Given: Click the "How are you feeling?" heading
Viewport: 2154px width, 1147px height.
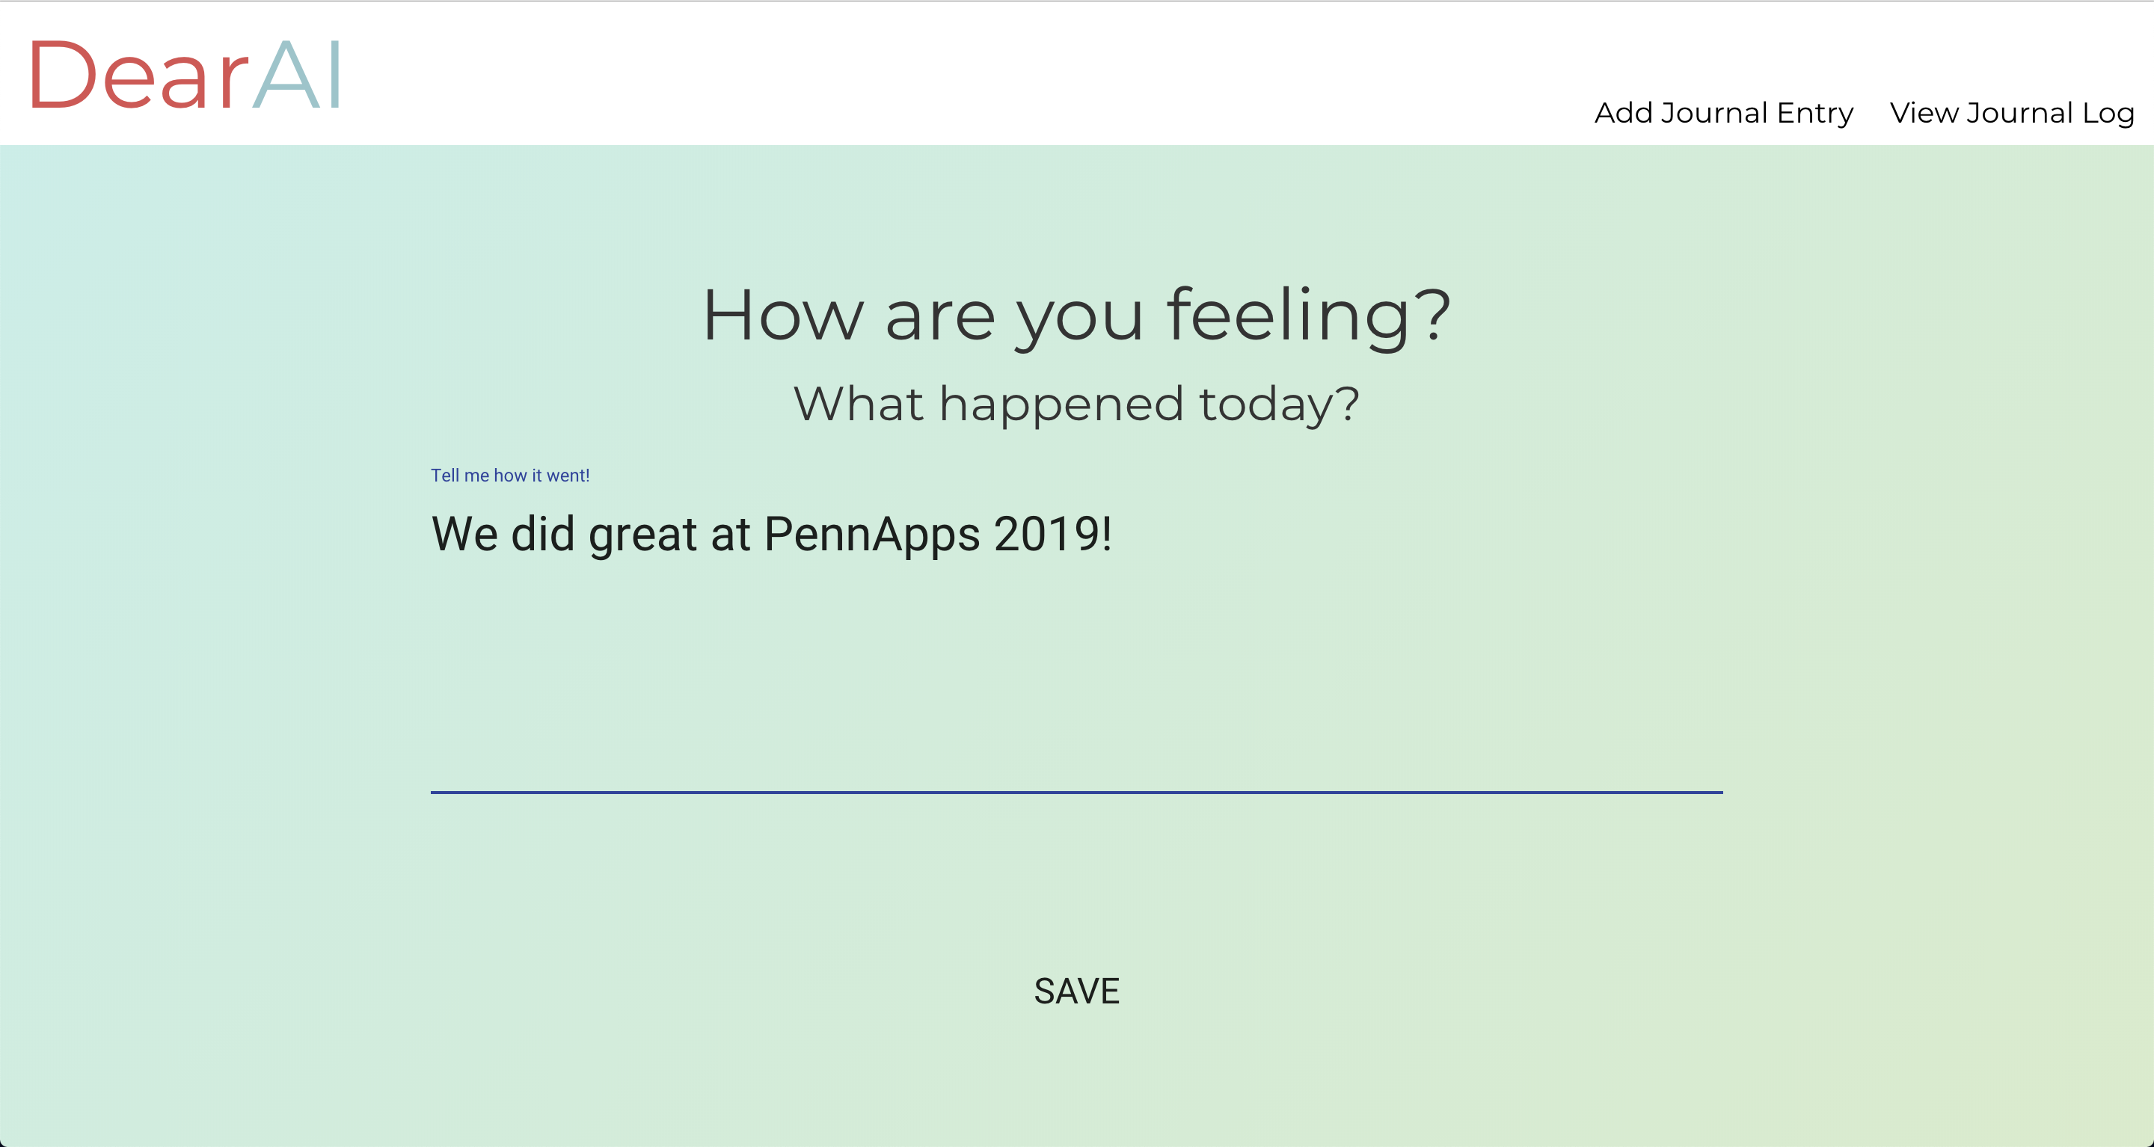Looking at the screenshot, I should pyautogui.click(x=1076, y=316).
